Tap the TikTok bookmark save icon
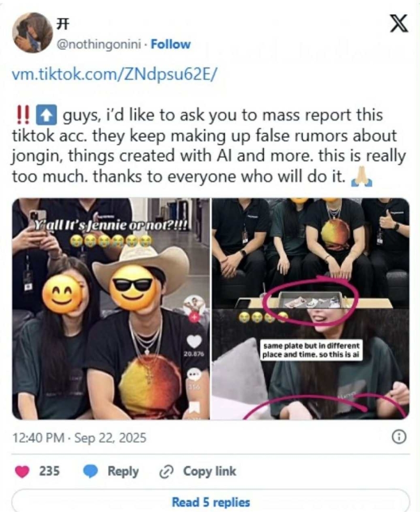420x512 pixels. point(195,408)
